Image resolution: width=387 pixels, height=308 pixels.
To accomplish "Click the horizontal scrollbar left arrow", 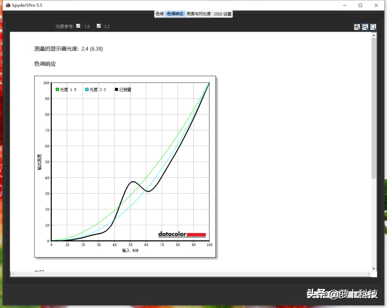I will [13, 274].
